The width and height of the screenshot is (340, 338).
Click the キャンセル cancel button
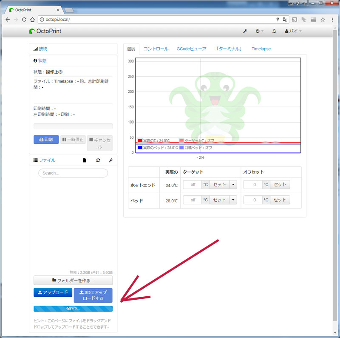point(100,143)
